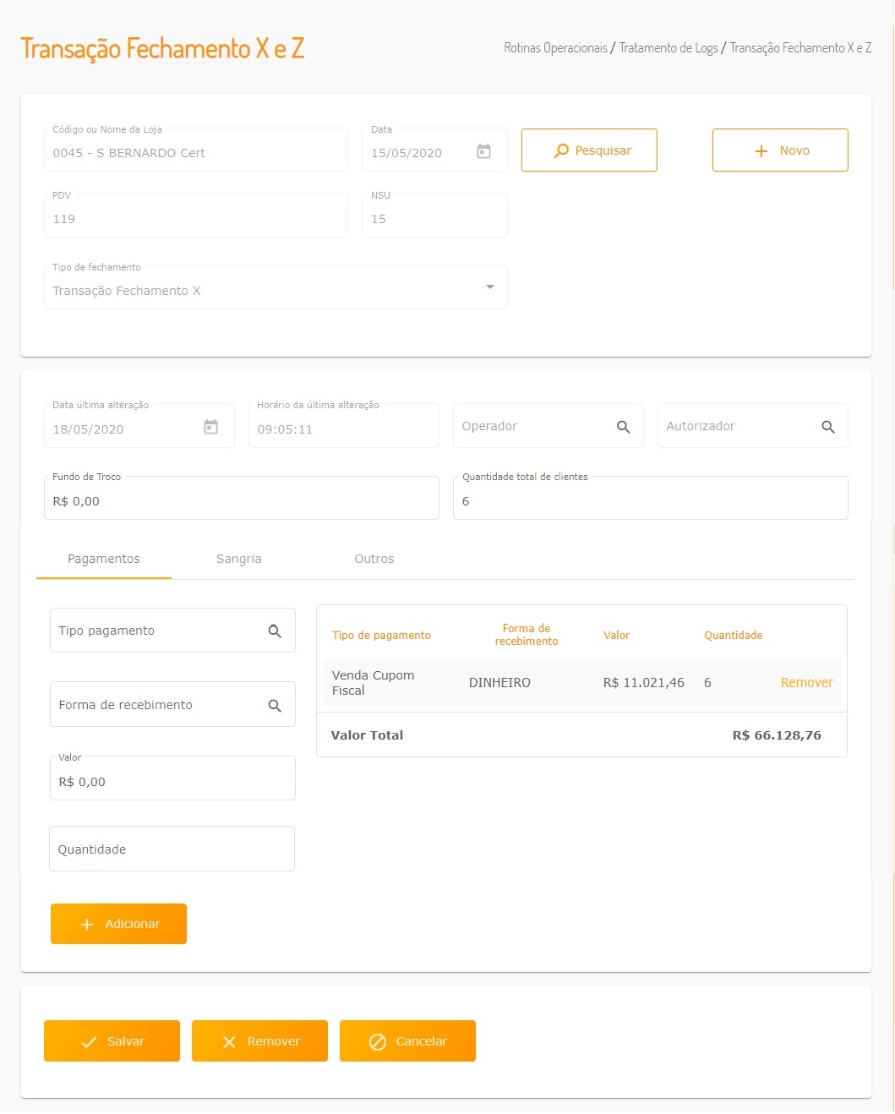Focus the Fundo de Troco field

click(x=241, y=501)
